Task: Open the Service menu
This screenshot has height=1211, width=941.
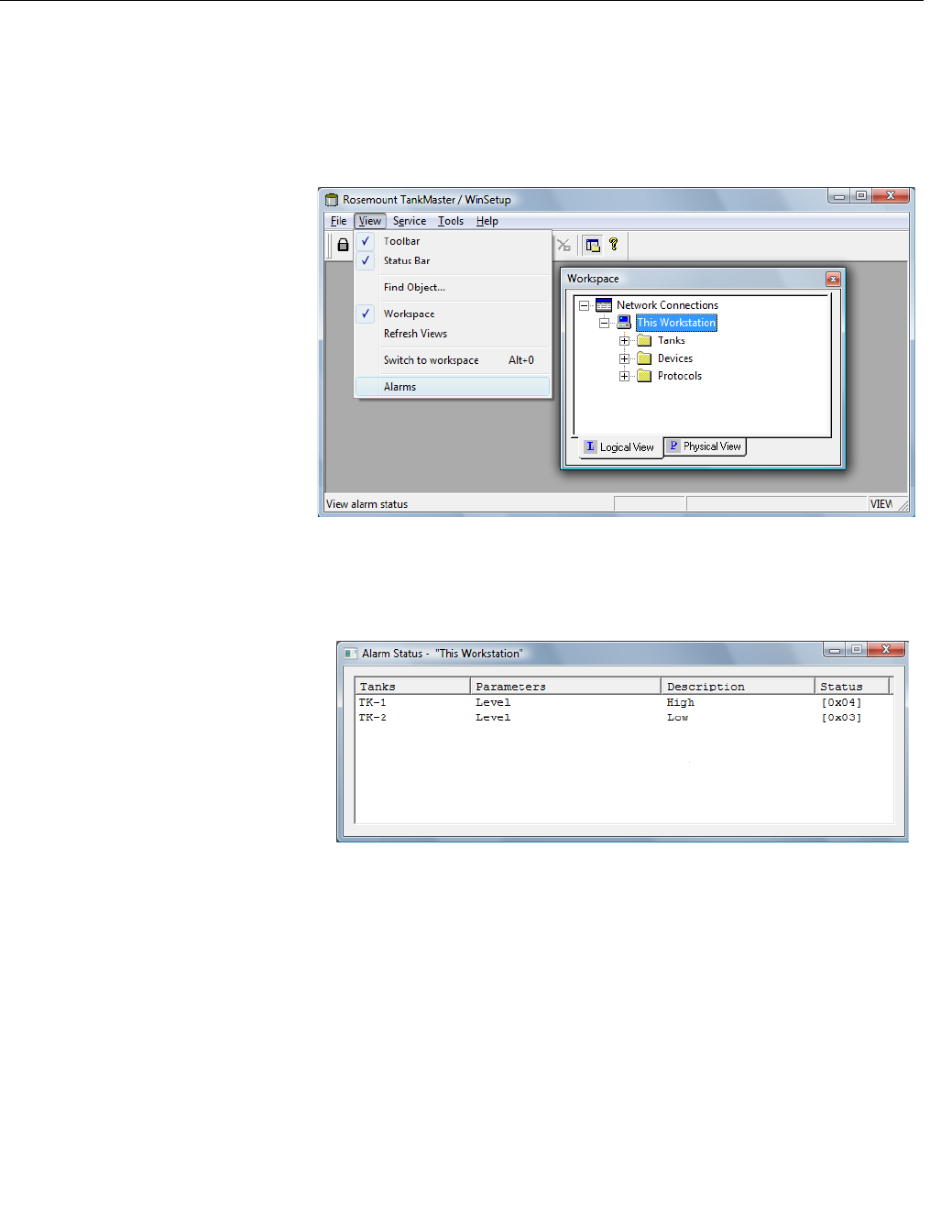Action: (410, 221)
